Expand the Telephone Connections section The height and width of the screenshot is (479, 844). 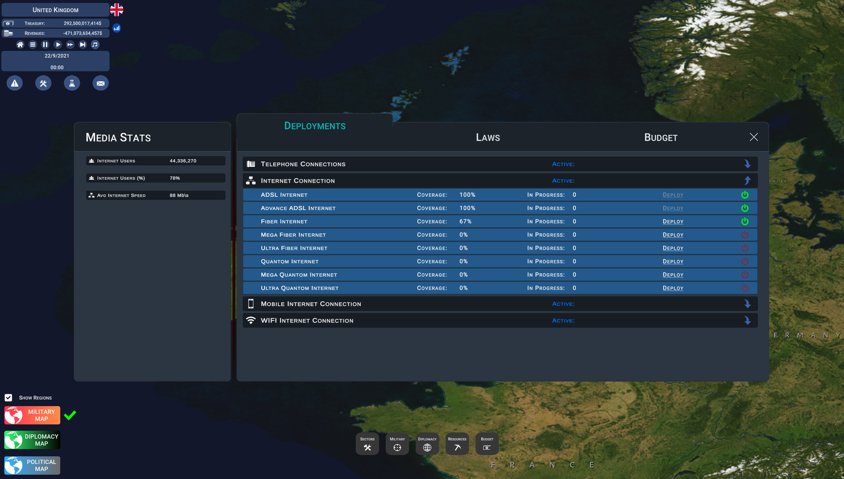[x=747, y=164]
